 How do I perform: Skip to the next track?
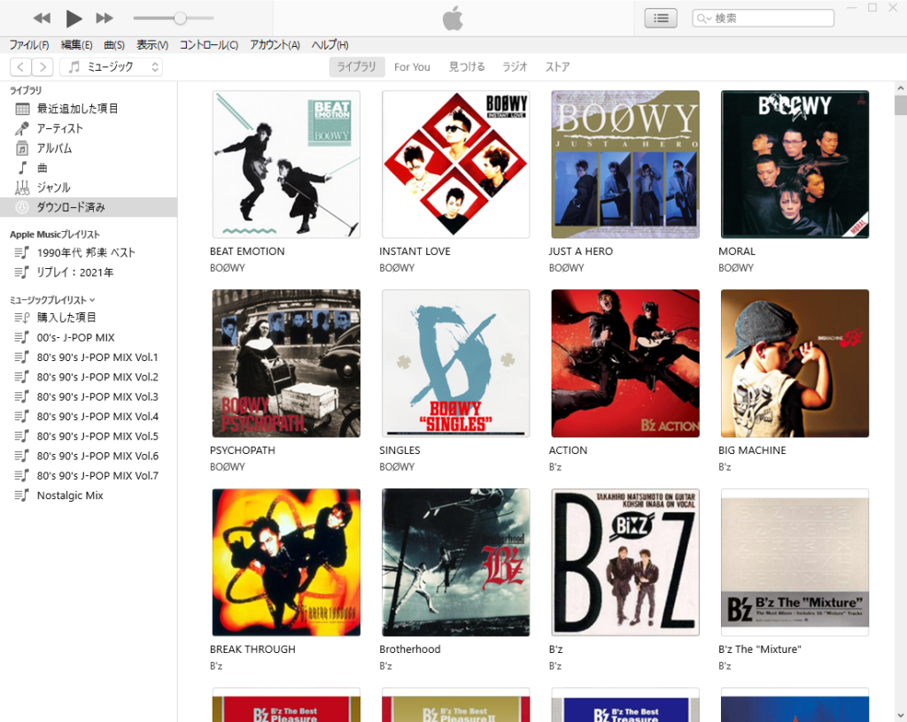(x=105, y=18)
